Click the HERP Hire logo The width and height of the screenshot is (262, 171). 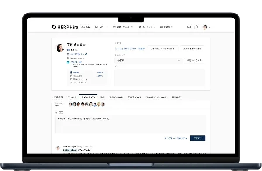pyautogui.click(x=65, y=27)
